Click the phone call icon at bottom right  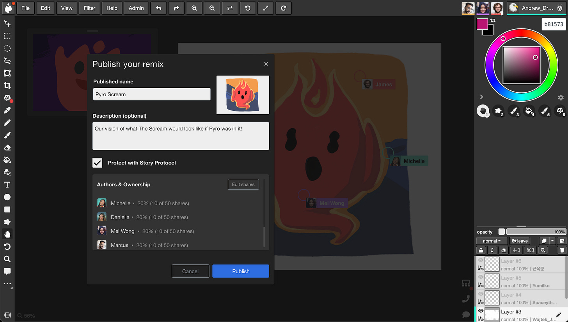coord(466,299)
